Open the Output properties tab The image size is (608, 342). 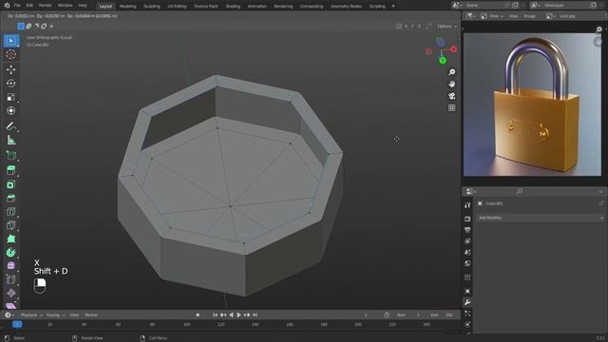(x=467, y=230)
